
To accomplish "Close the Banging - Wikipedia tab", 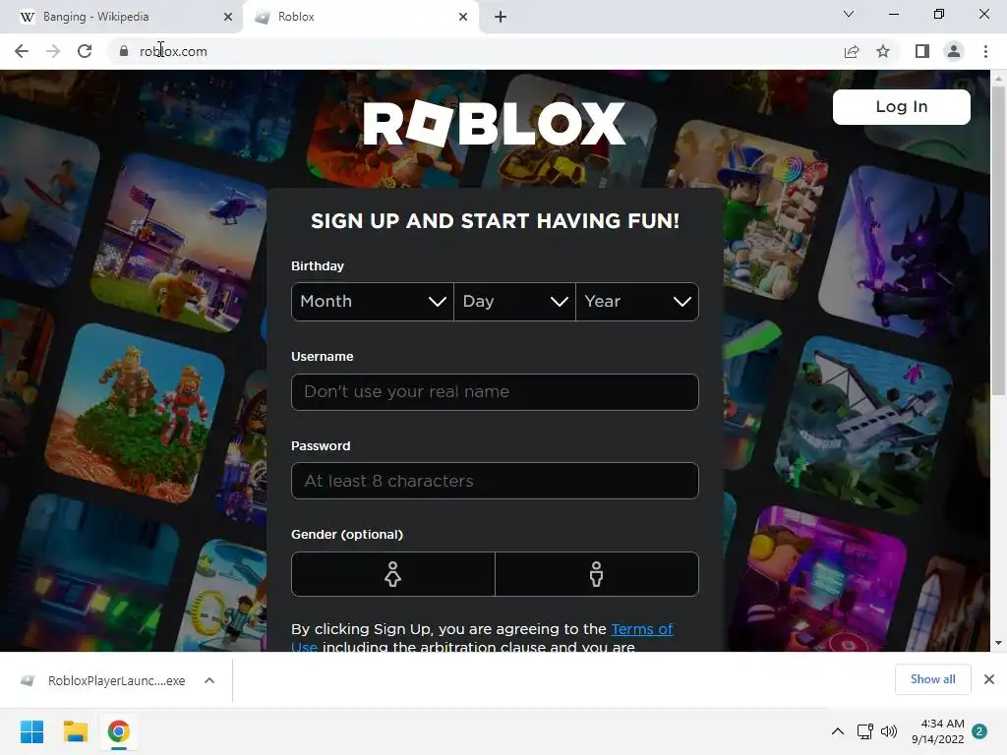I will (228, 17).
